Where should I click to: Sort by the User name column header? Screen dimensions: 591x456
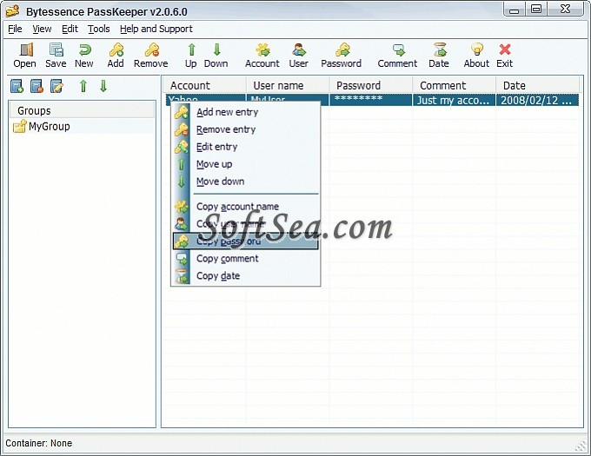tap(288, 85)
